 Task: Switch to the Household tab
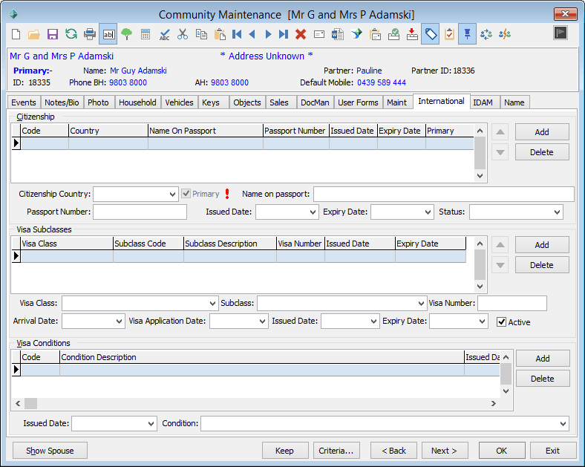(137, 102)
